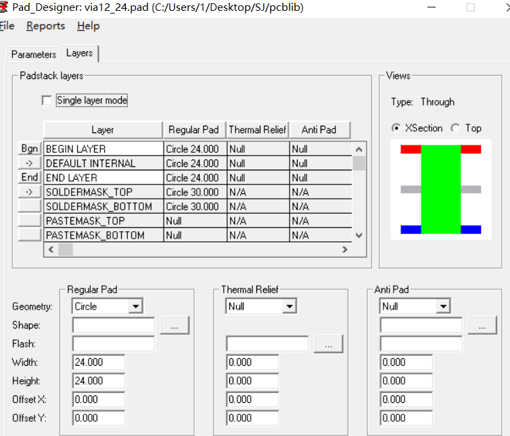Image resolution: width=510 pixels, height=436 pixels.
Task: Click the vertical scrollbar thumb in layer table
Action: [x=358, y=163]
